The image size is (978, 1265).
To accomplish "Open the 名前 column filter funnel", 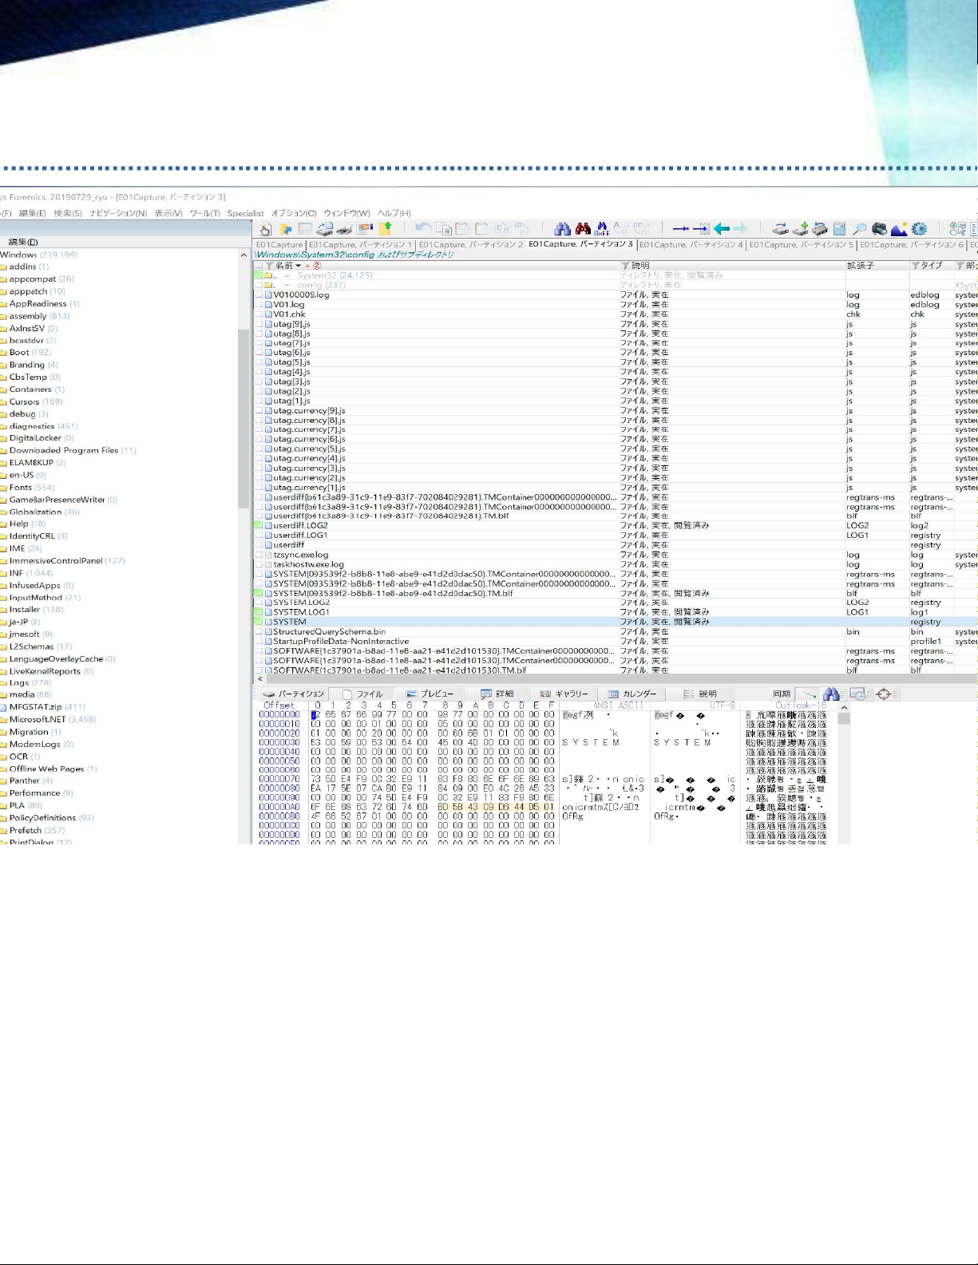I will click(x=269, y=266).
